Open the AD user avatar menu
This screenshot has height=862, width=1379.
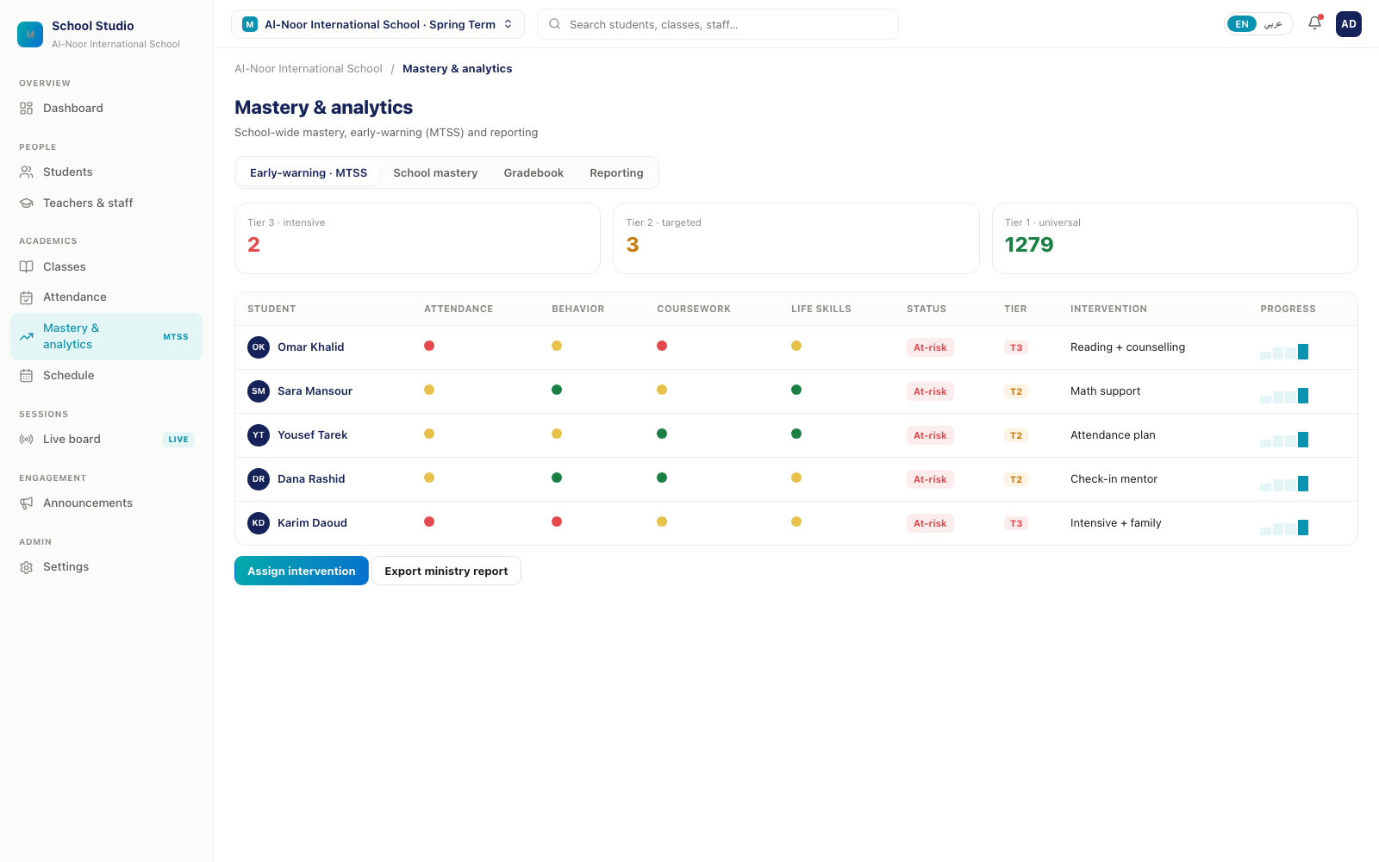1349,24
